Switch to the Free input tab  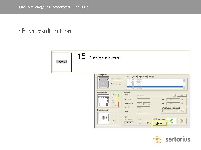click(152, 77)
